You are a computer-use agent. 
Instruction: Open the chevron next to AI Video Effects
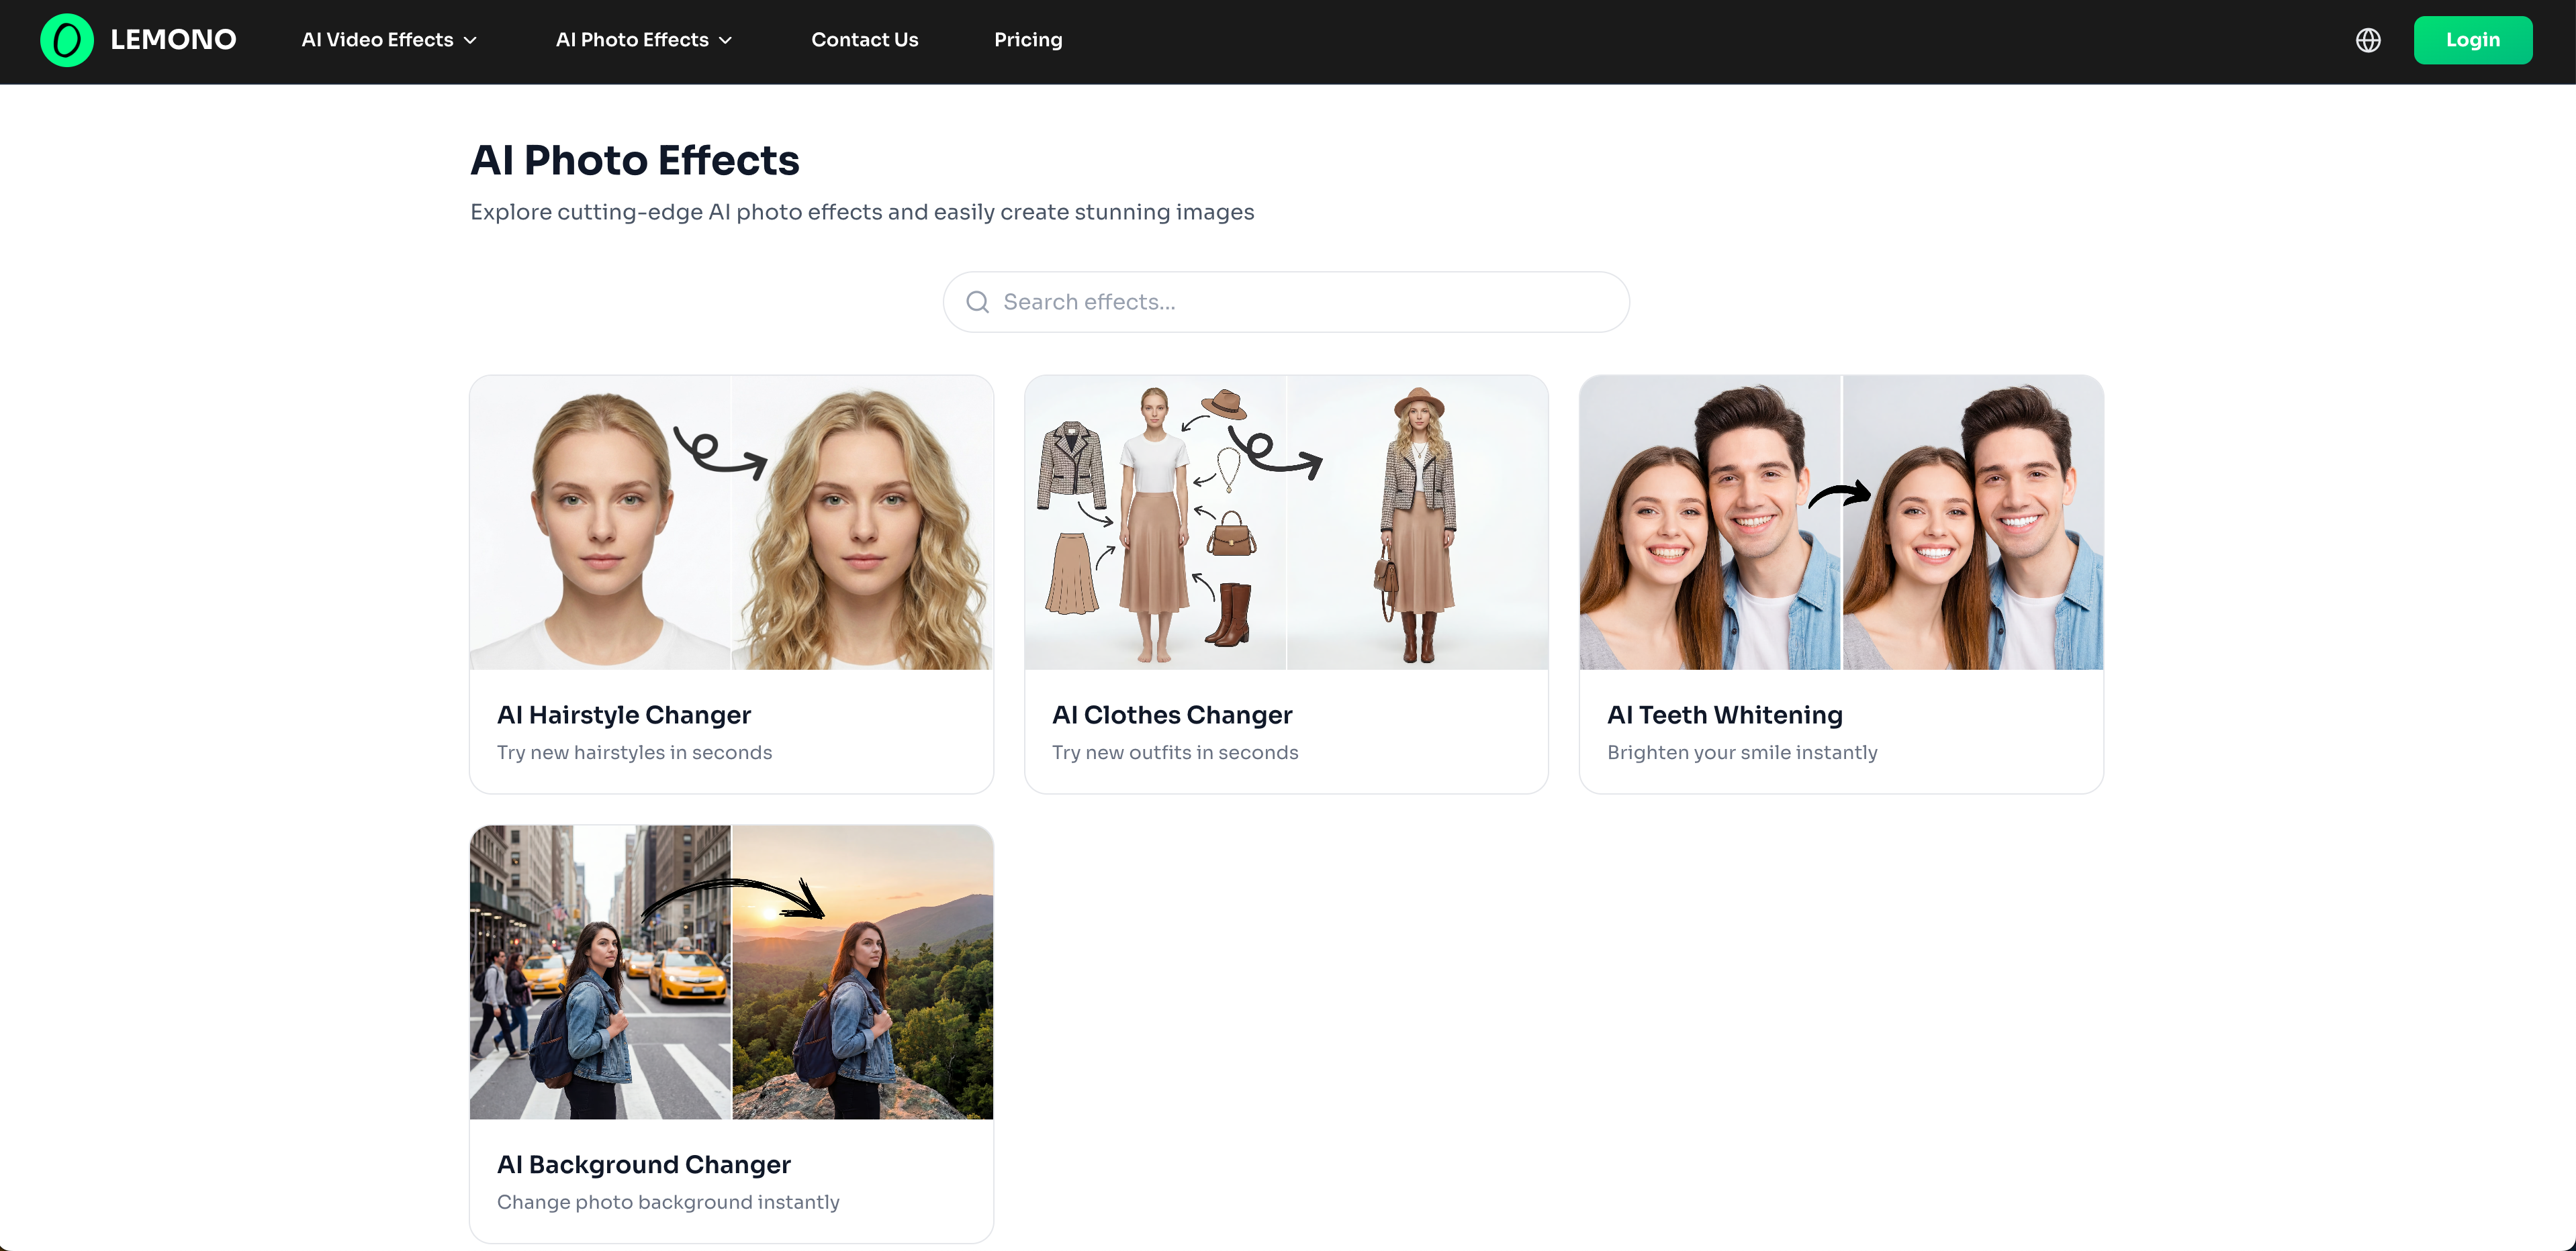coord(470,40)
